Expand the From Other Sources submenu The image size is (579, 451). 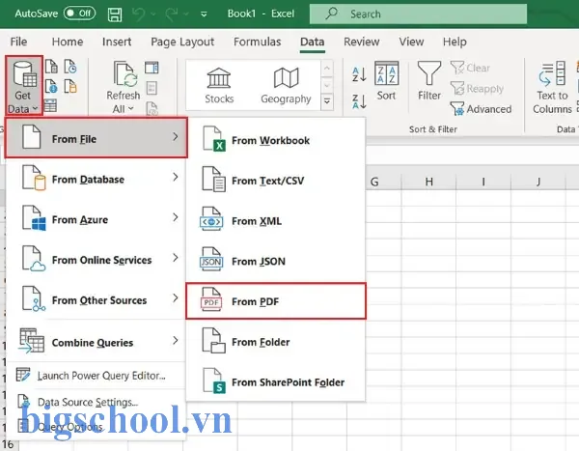(96, 299)
